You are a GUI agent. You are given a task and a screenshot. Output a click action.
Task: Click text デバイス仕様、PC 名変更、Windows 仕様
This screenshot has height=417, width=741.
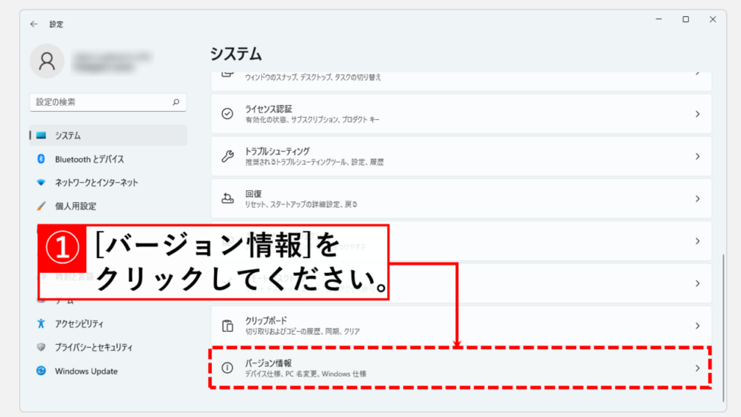[x=305, y=374]
